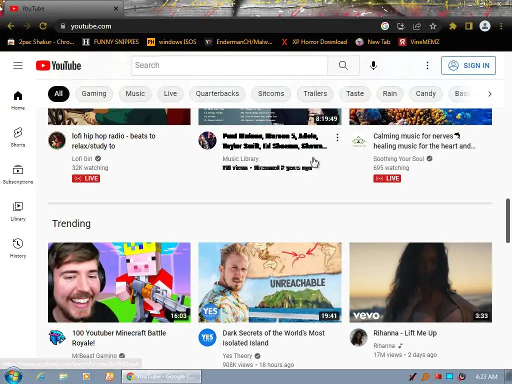Open the windows ISOS bookmark

click(172, 42)
